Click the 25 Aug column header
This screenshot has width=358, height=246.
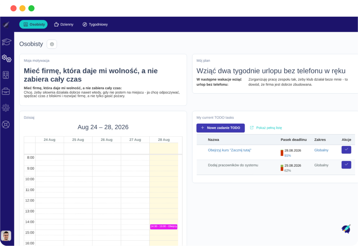point(78,140)
